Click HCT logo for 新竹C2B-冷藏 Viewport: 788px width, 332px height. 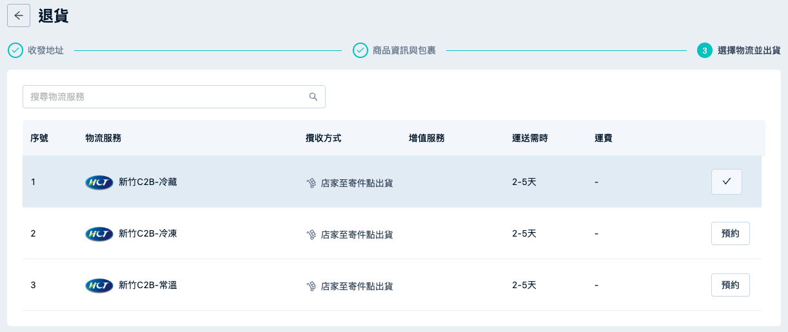click(x=99, y=182)
